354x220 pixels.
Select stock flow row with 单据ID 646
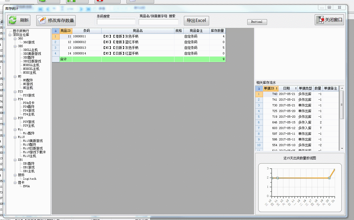(x=297, y=122)
